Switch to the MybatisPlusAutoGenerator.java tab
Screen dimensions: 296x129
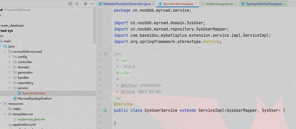coord(127,4)
